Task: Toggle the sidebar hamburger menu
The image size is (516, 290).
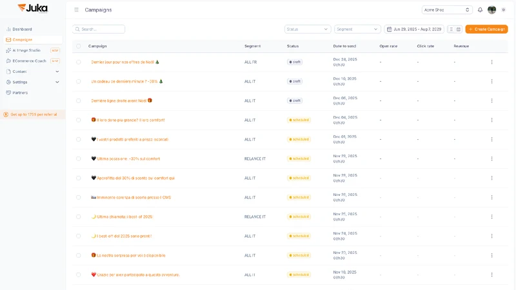Action: click(x=76, y=10)
